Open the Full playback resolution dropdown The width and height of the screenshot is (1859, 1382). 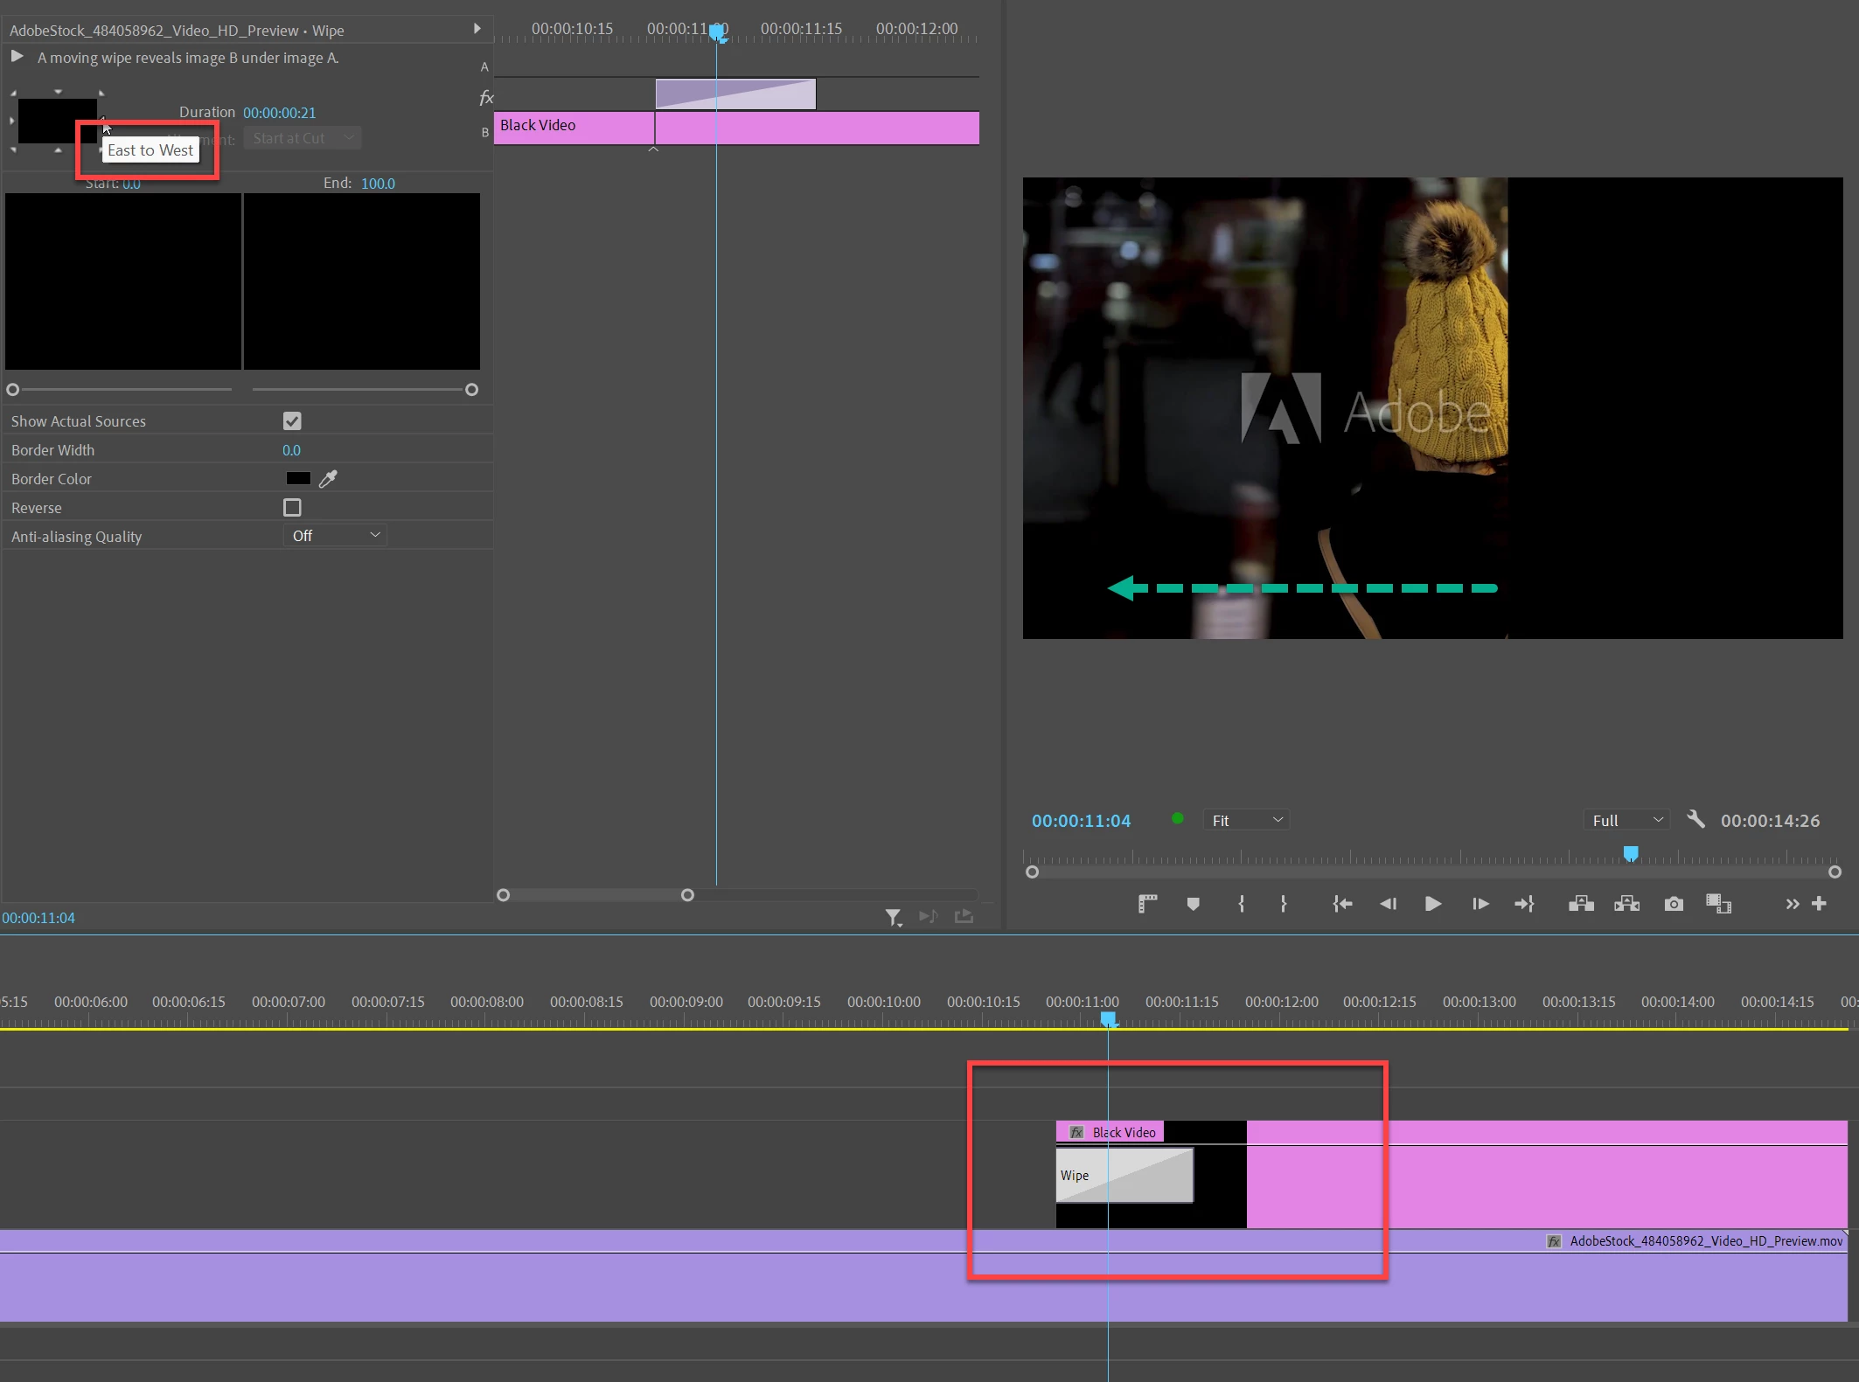click(1626, 820)
